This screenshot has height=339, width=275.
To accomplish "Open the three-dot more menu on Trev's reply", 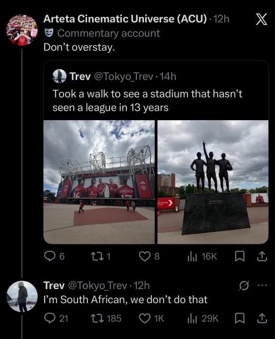I will [262, 285].
